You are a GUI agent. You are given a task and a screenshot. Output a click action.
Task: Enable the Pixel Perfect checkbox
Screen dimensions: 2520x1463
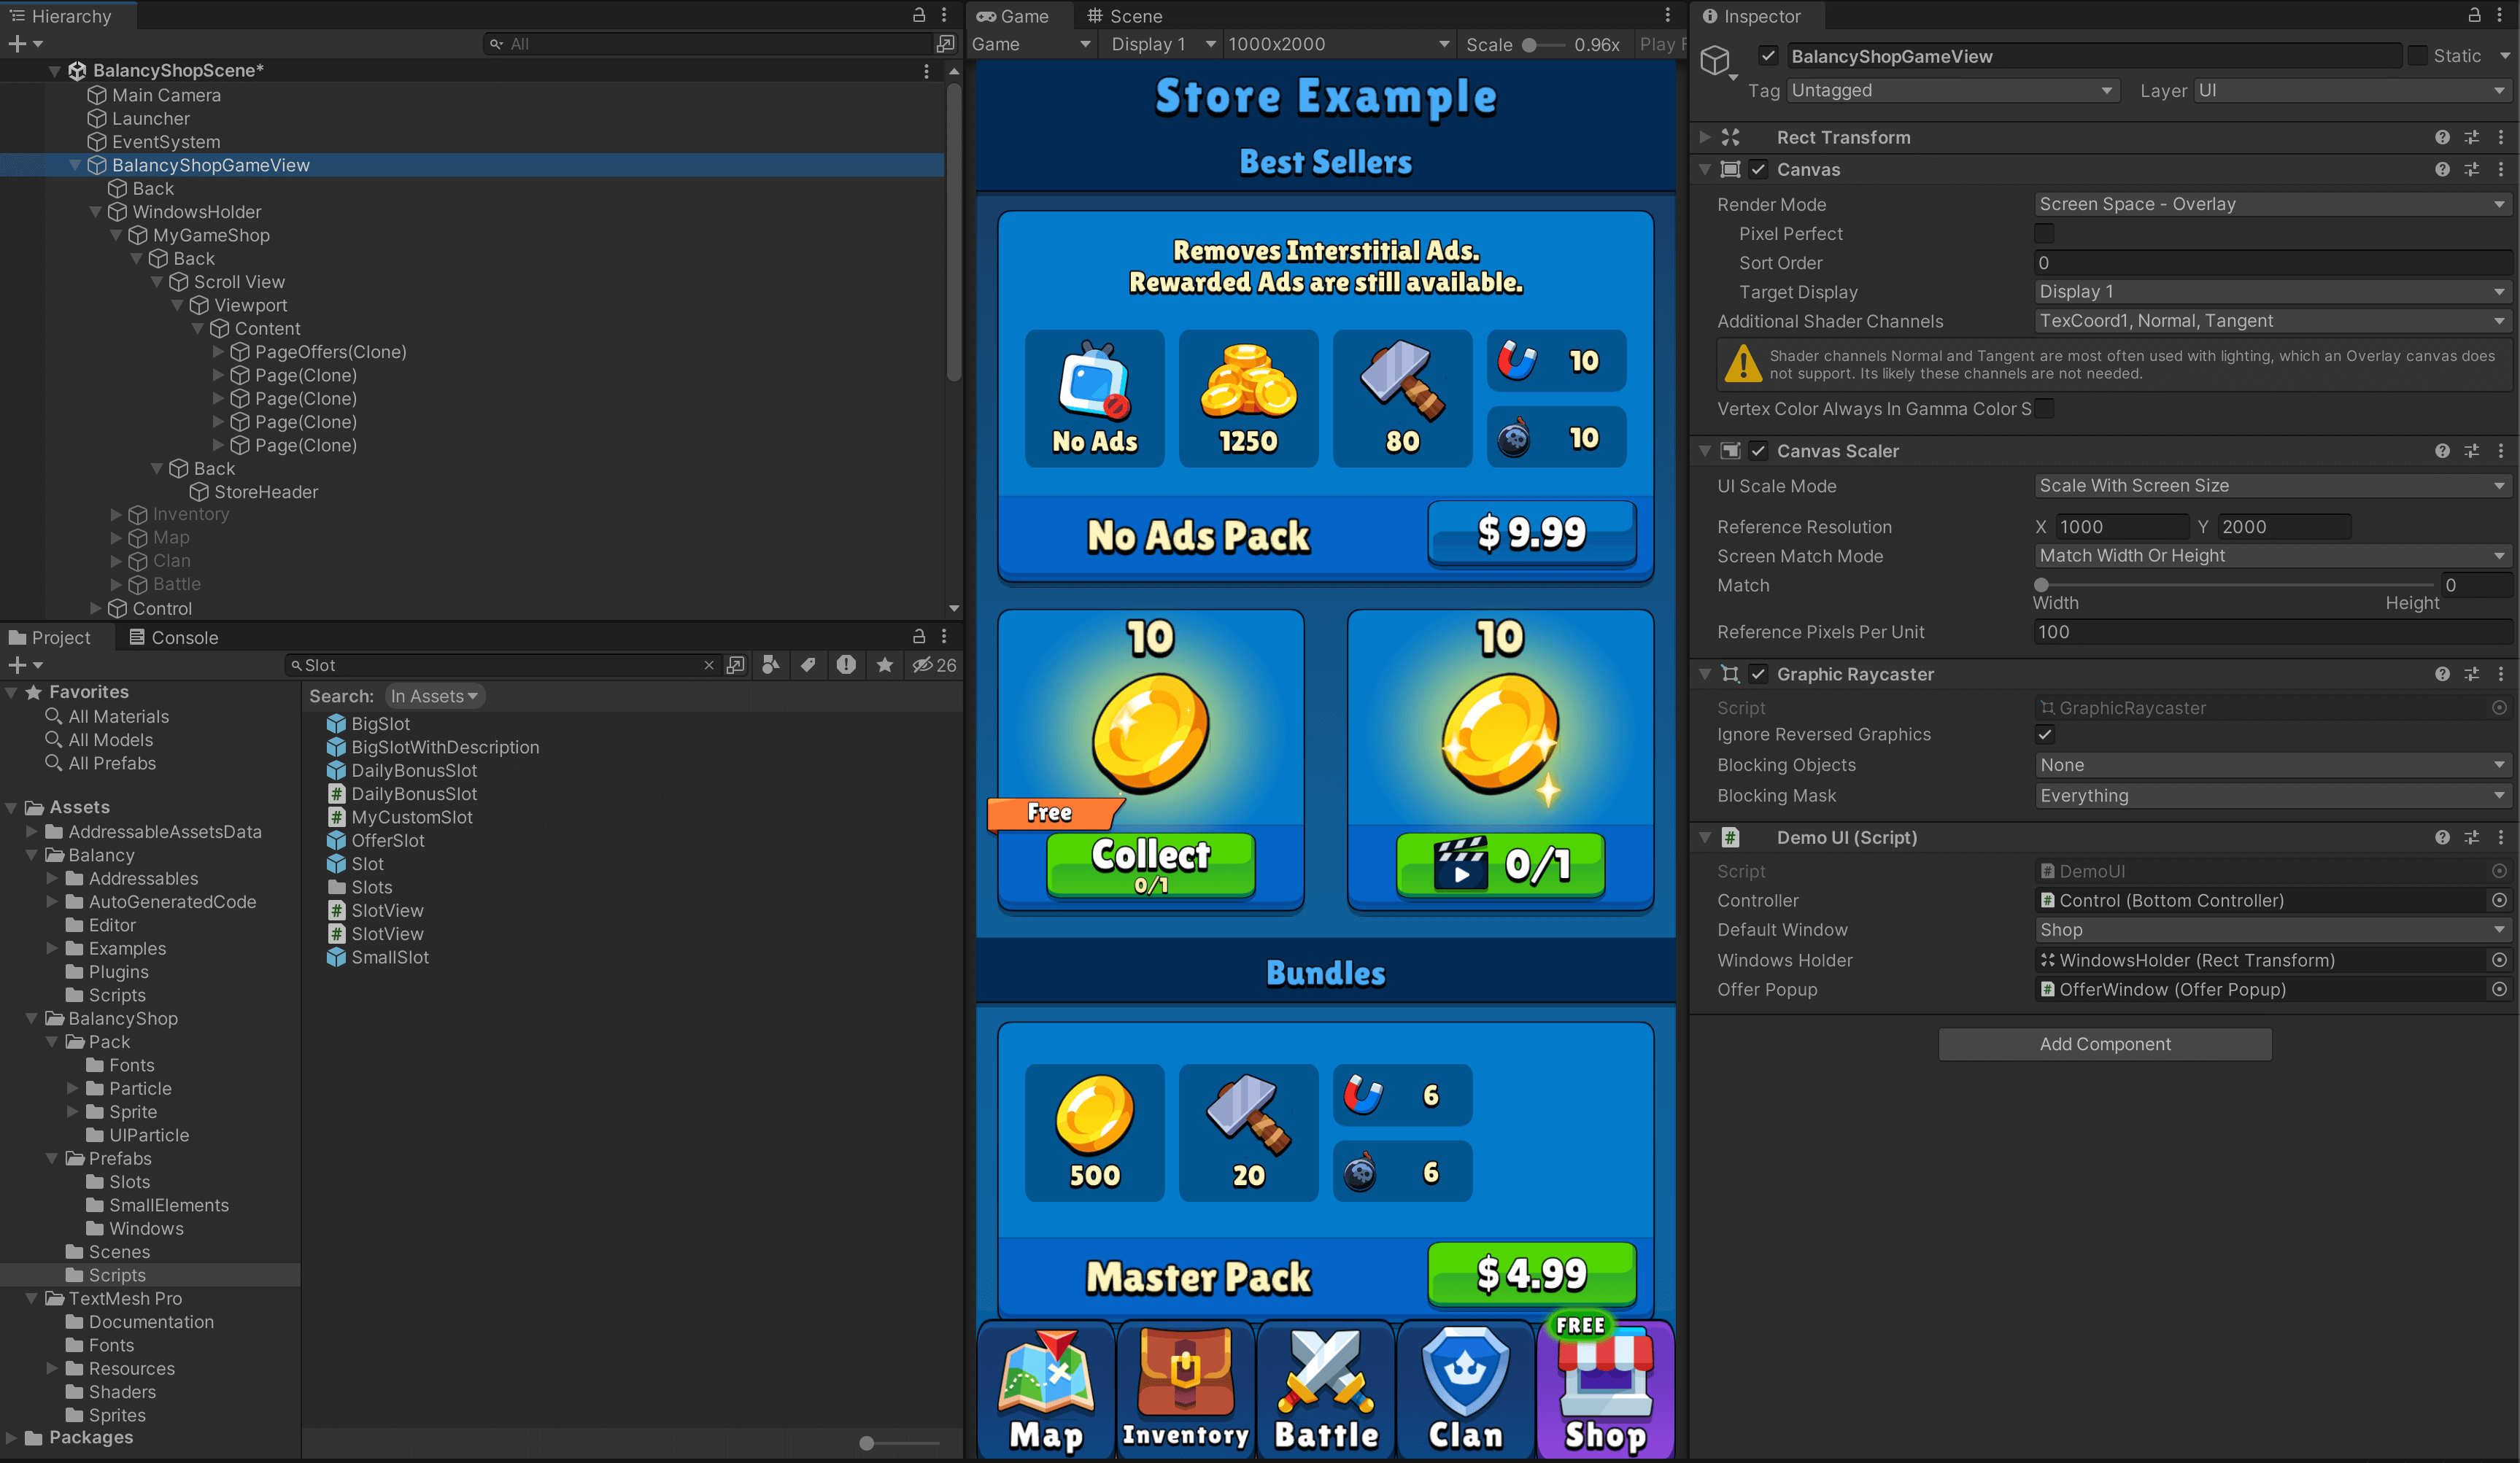coord(2045,233)
